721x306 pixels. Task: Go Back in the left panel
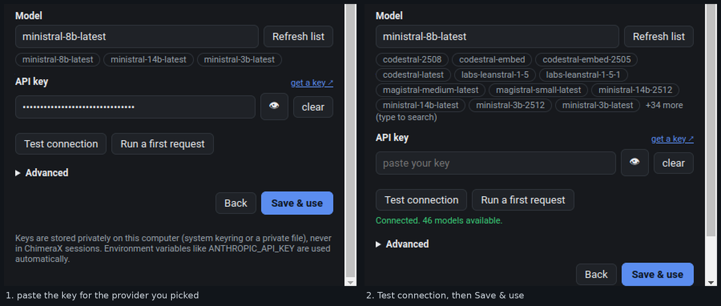pos(236,203)
